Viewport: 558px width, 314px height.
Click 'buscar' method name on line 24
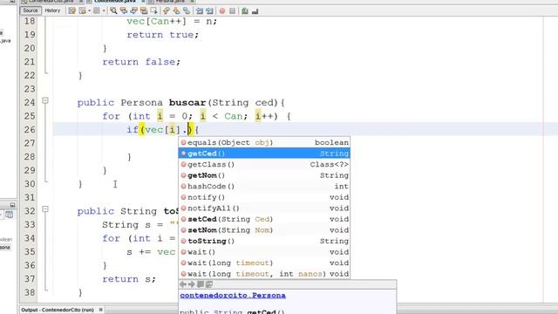tap(187, 103)
